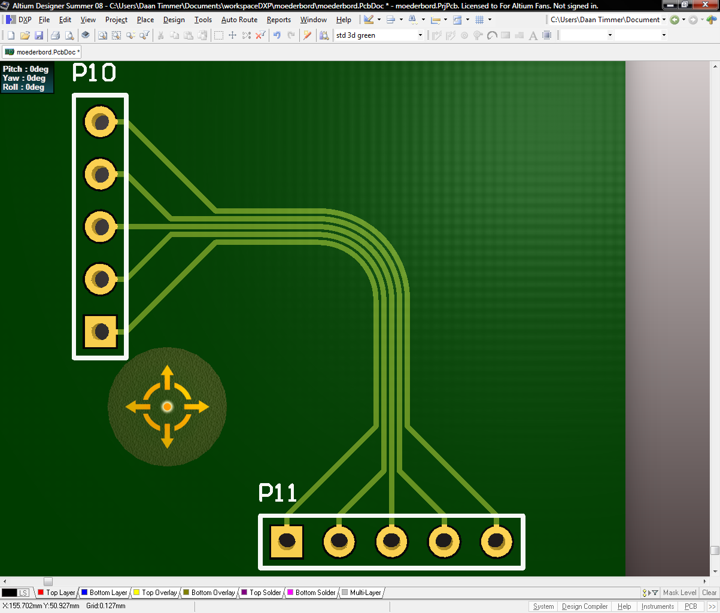Click the Place String 'A' tool

point(533,35)
